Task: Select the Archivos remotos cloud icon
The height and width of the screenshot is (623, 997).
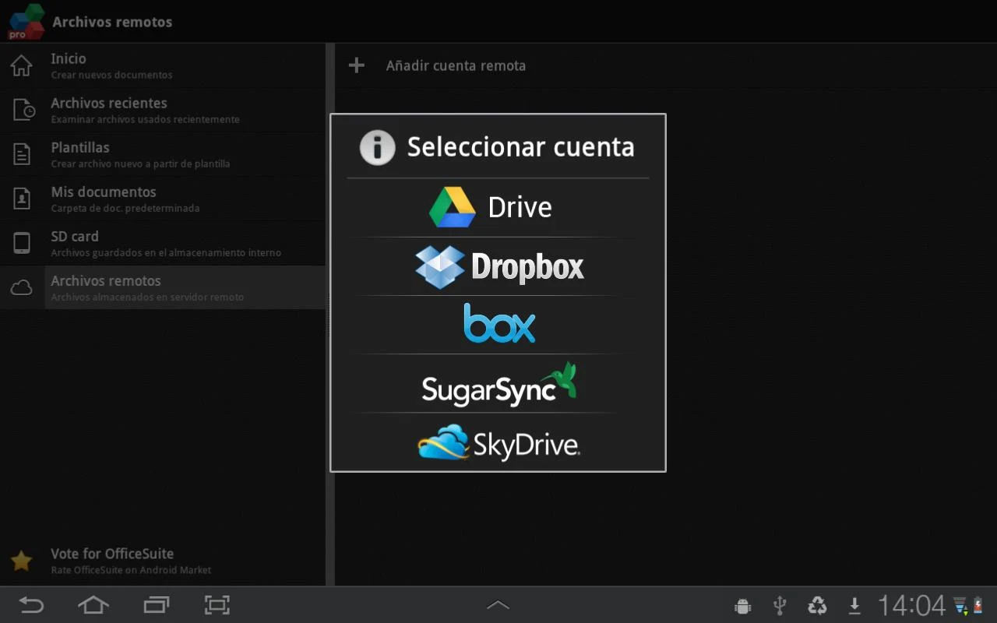Action: click(x=22, y=288)
